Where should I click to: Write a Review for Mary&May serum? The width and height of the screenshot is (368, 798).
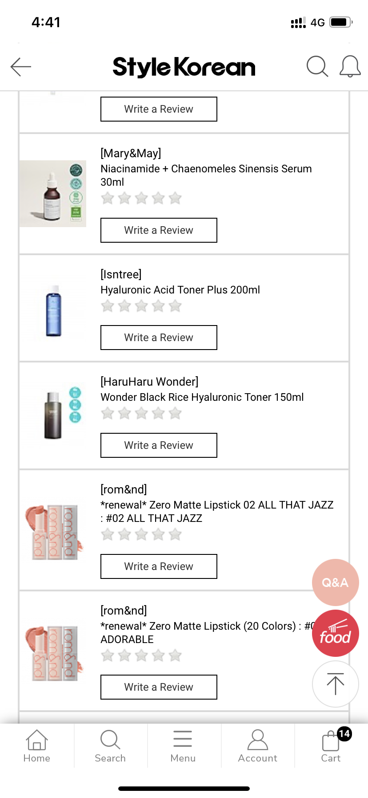(159, 230)
